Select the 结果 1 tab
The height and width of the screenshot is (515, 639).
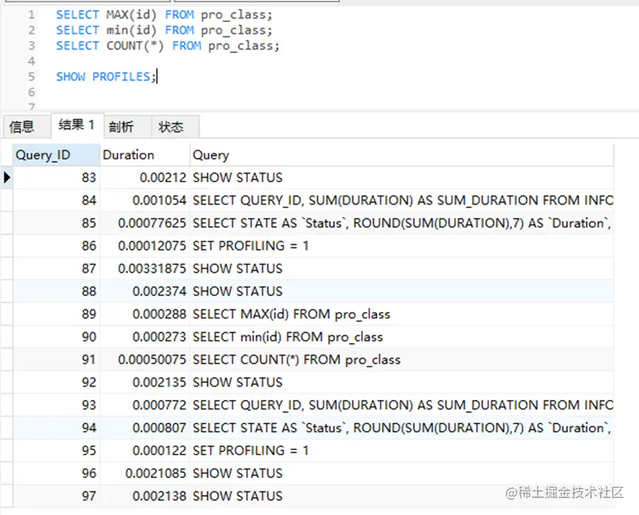click(x=77, y=125)
